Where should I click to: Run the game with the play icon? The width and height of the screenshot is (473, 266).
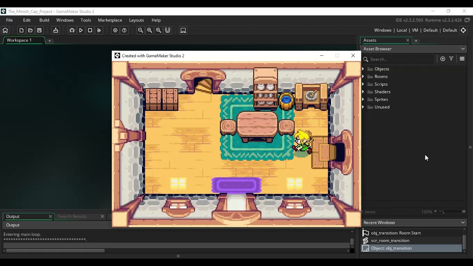[x=81, y=30]
